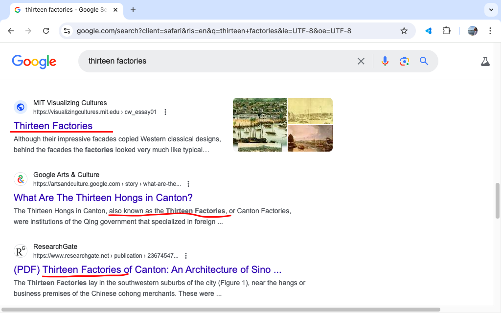Open a new browser tab
Image resolution: width=501 pixels, height=313 pixels.
pyautogui.click(x=133, y=10)
